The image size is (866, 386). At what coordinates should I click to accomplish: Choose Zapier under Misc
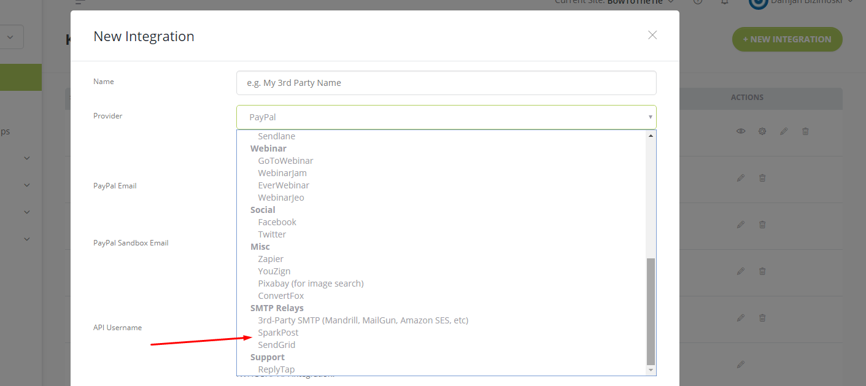271,259
